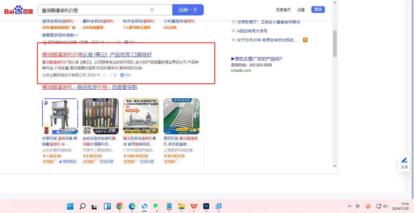The width and height of the screenshot is (414, 213).
Task: Open the 反馈 feedback widget
Action: pyautogui.click(x=404, y=163)
